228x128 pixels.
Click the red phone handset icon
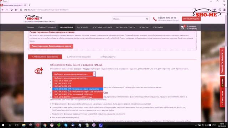click(x=155, y=19)
